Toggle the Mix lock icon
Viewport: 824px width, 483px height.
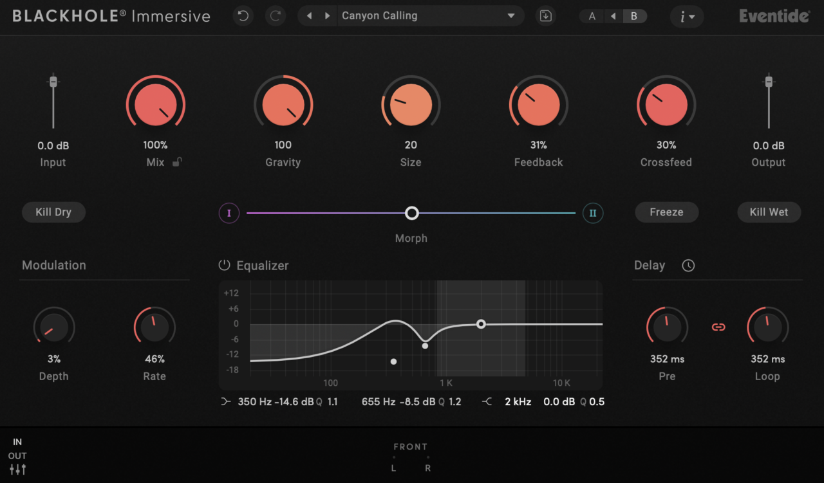[x=178, y=162]
